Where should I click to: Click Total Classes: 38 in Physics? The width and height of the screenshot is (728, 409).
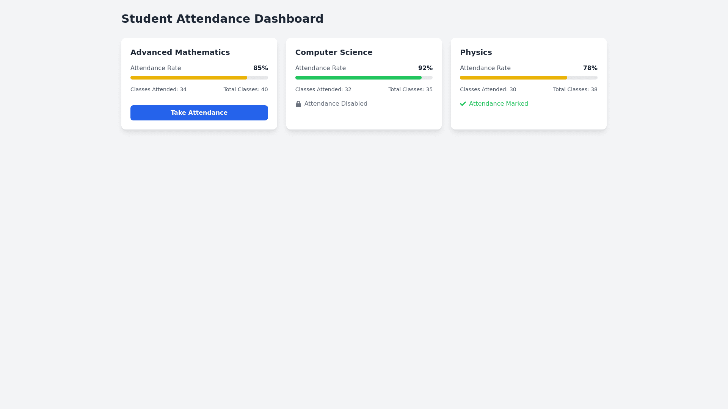(x=575, y=90)
